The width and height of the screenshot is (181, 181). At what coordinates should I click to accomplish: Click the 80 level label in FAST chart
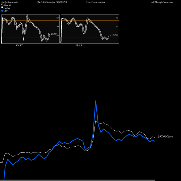point(58,18)
